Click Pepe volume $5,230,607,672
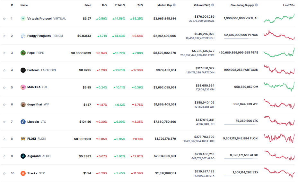The height and width of the screenshot is (183, 298). click(203, 51)
